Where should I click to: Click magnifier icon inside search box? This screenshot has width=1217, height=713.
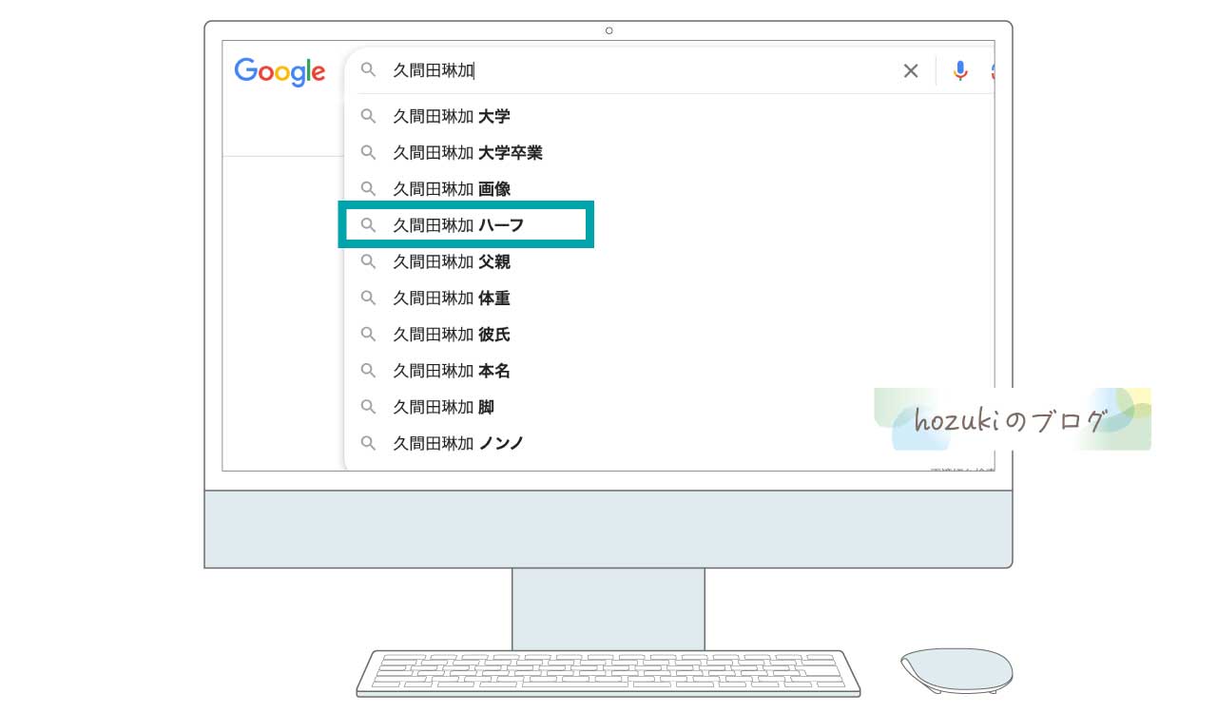click(x=368, y=70)
